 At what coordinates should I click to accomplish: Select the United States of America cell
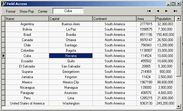coord(27,103)
